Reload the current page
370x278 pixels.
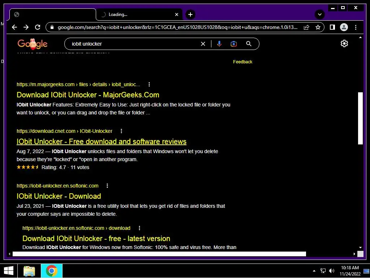38,27
